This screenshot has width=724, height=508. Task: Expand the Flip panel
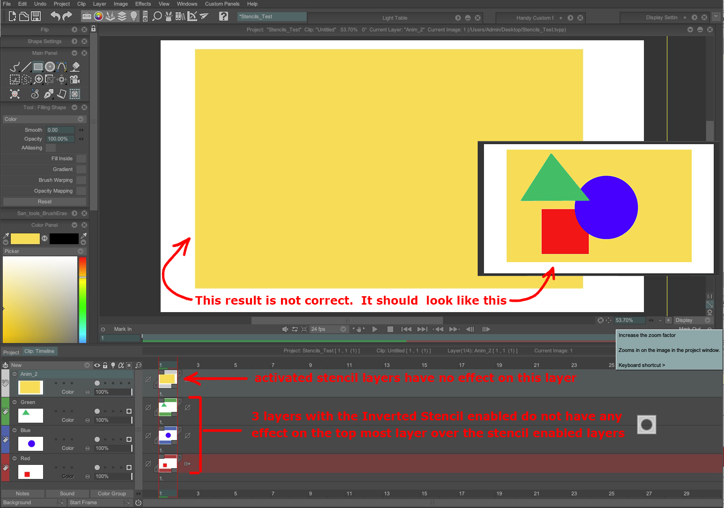click(74, 30)
